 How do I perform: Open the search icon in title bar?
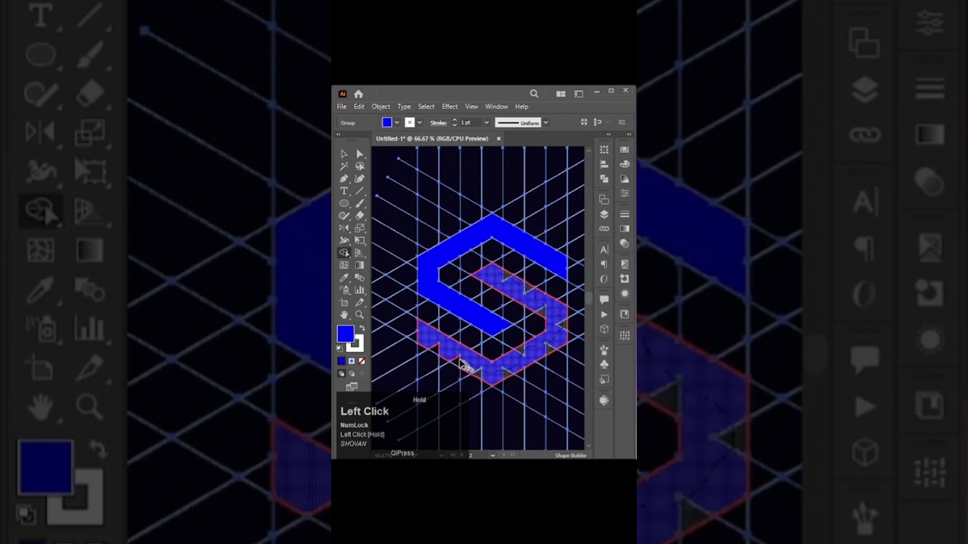(x=534, y=94)
